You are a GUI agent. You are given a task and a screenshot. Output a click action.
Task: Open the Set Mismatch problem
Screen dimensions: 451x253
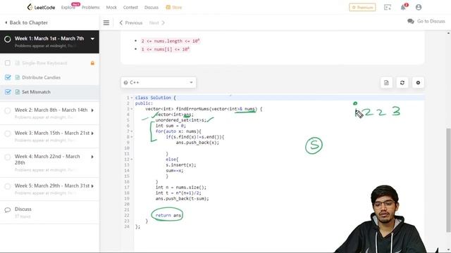point(36,92)
